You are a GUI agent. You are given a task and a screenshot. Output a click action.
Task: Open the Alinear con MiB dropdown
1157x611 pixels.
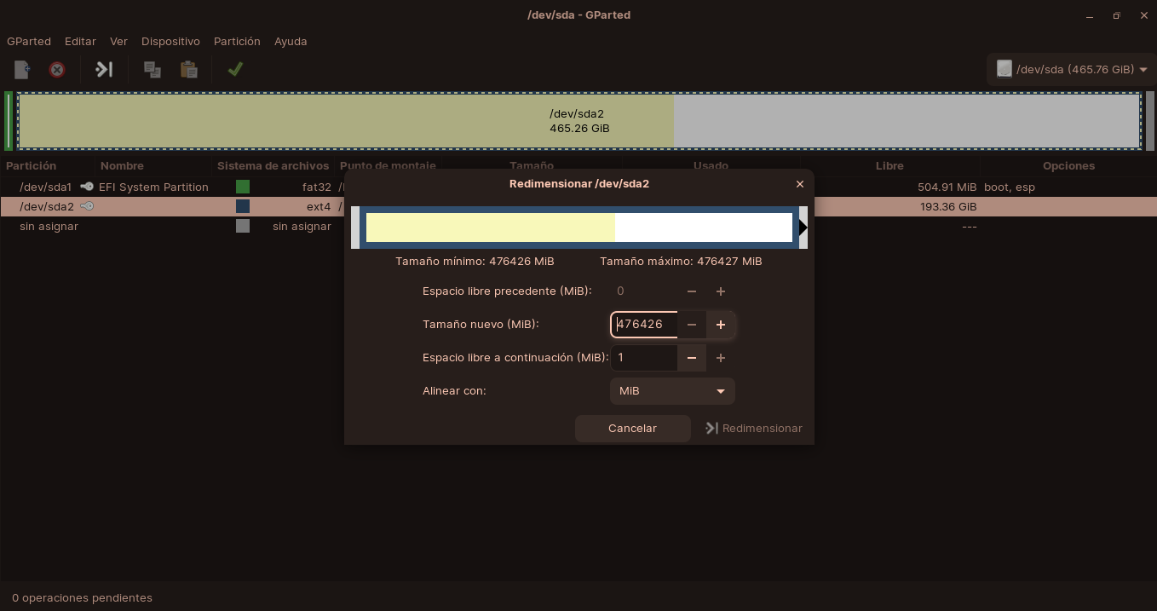pyautogui.click(x=672, y=391)
